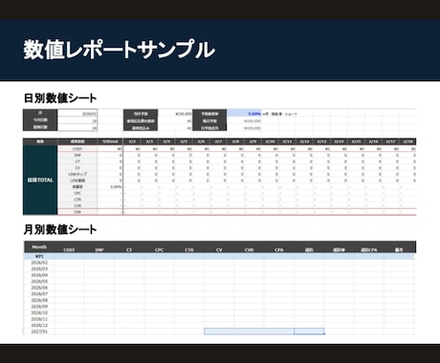Screen dimensions: 440x363
Task: Select the 2026/03 row in monthly sheet
Action: (219, 268)
